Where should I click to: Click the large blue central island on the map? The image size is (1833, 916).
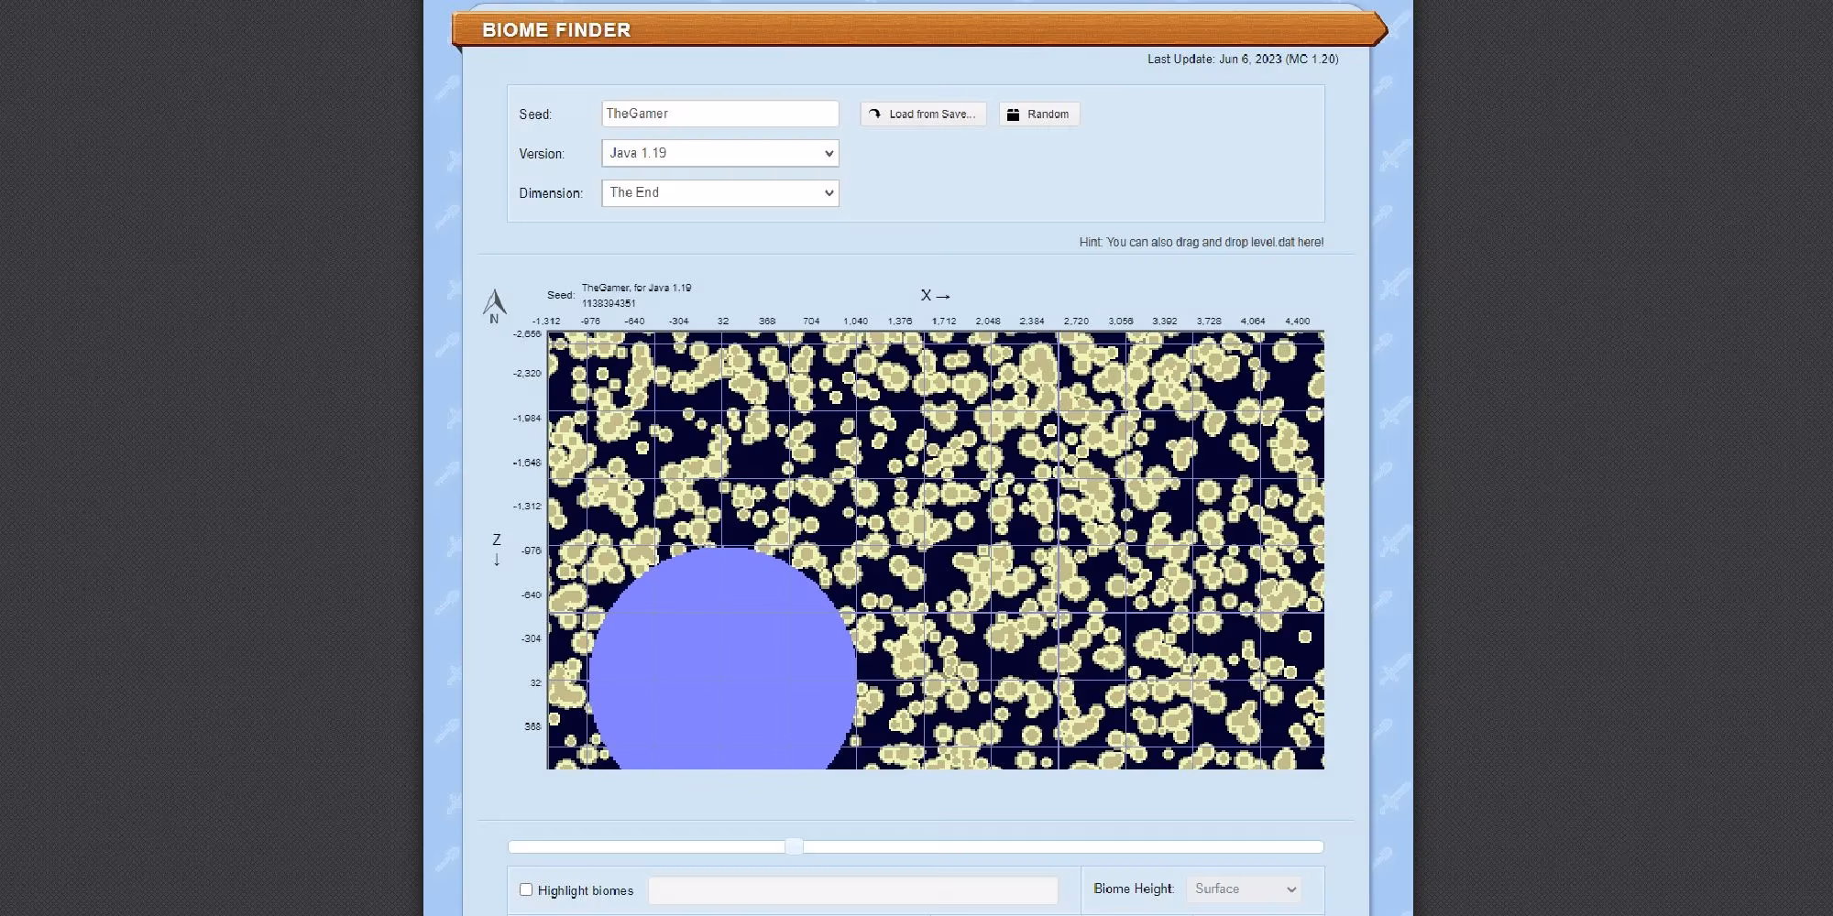[722, 669]
